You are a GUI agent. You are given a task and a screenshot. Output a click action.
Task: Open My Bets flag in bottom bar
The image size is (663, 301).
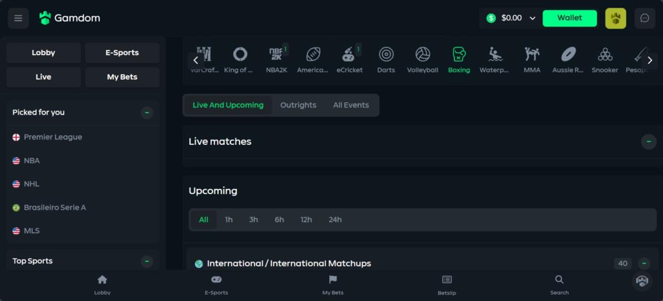[333, 285]
